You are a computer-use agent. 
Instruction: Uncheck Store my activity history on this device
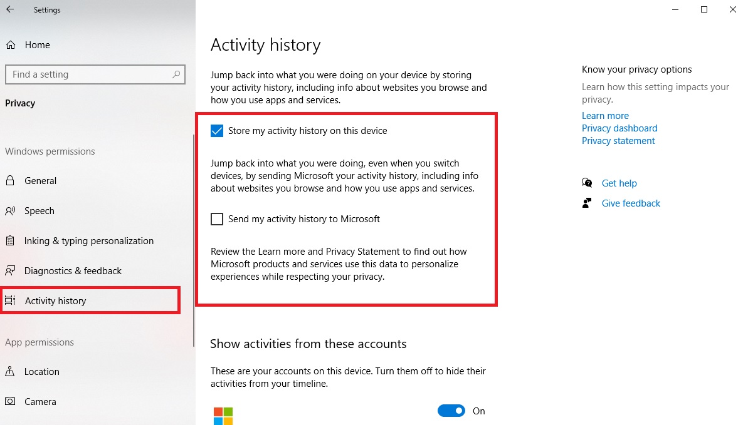(217, 131)
